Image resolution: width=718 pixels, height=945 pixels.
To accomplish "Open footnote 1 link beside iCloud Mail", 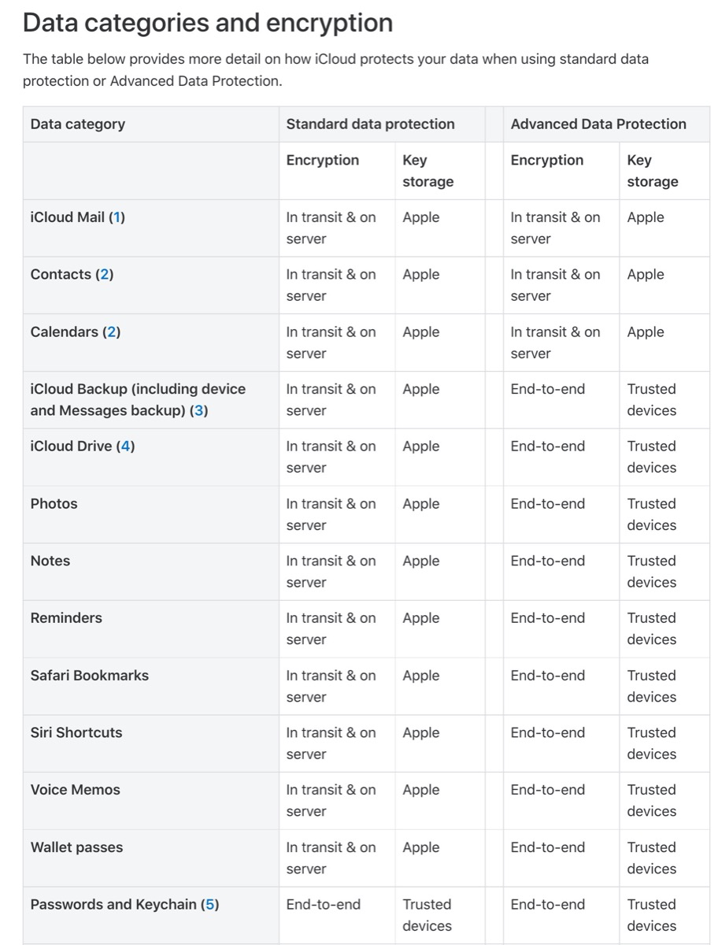I will click(117, 217).
